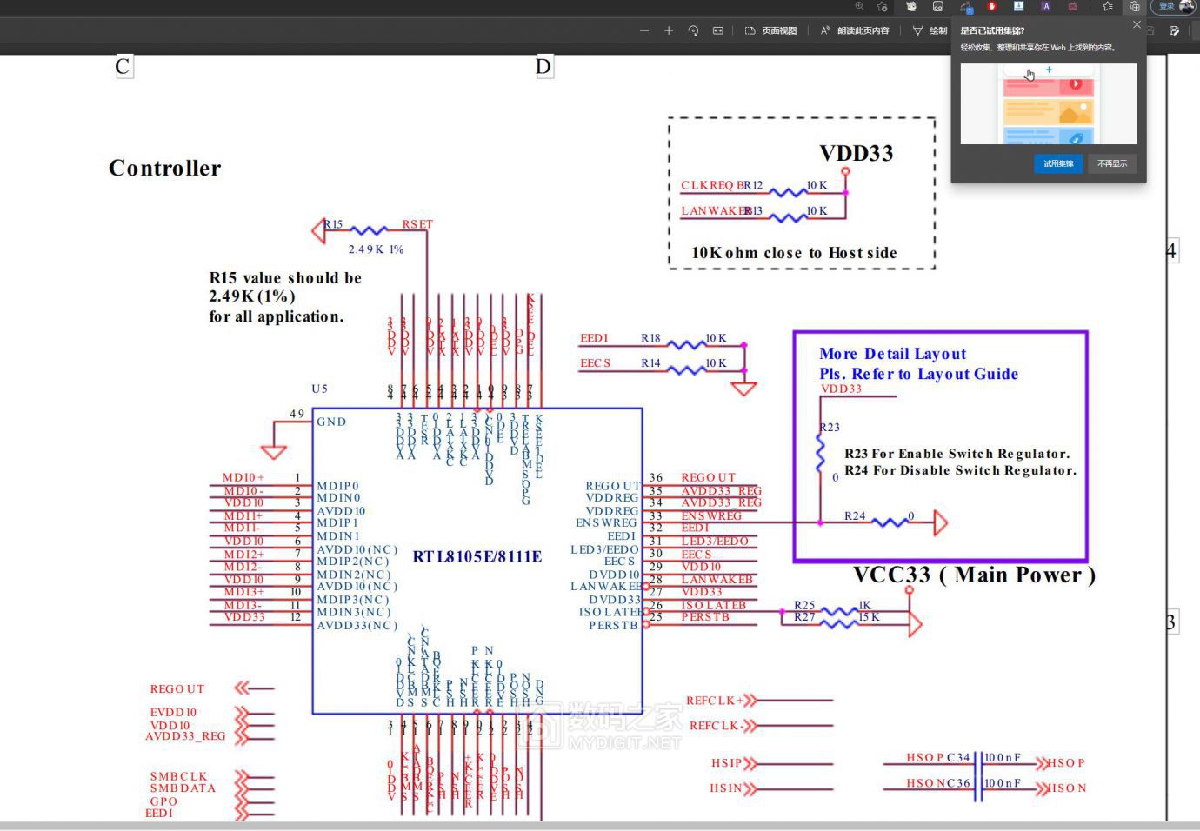
Task: Click the Controller heading in schematic
Action: tap(164, 168)
